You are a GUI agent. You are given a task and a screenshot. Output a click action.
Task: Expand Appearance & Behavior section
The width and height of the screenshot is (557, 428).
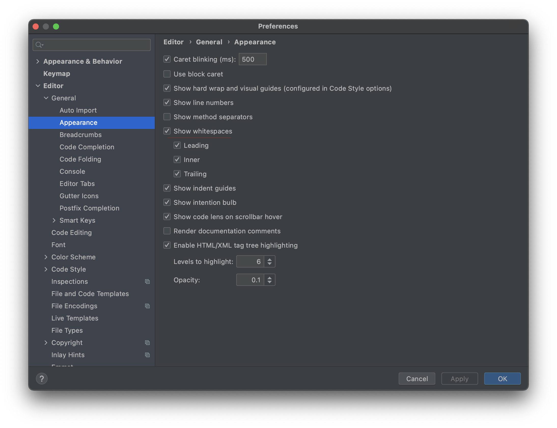[x=38, y=61]
